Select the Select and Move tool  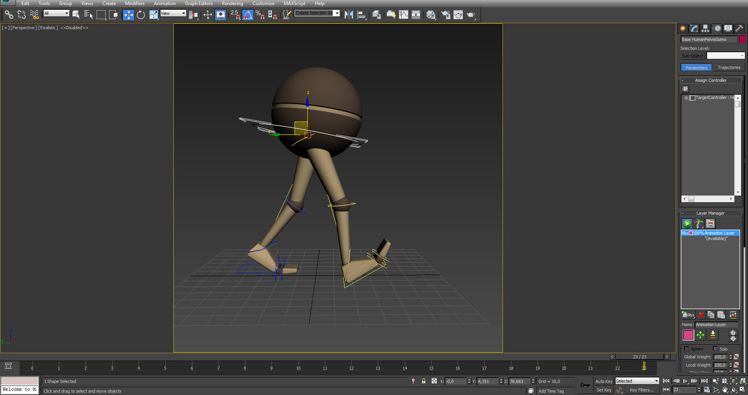[x=128, y=14]
